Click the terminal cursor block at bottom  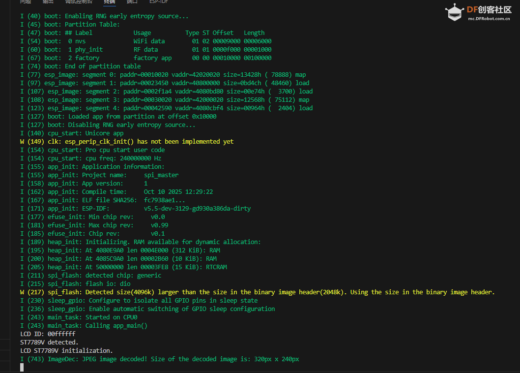[x=22, y=368]
